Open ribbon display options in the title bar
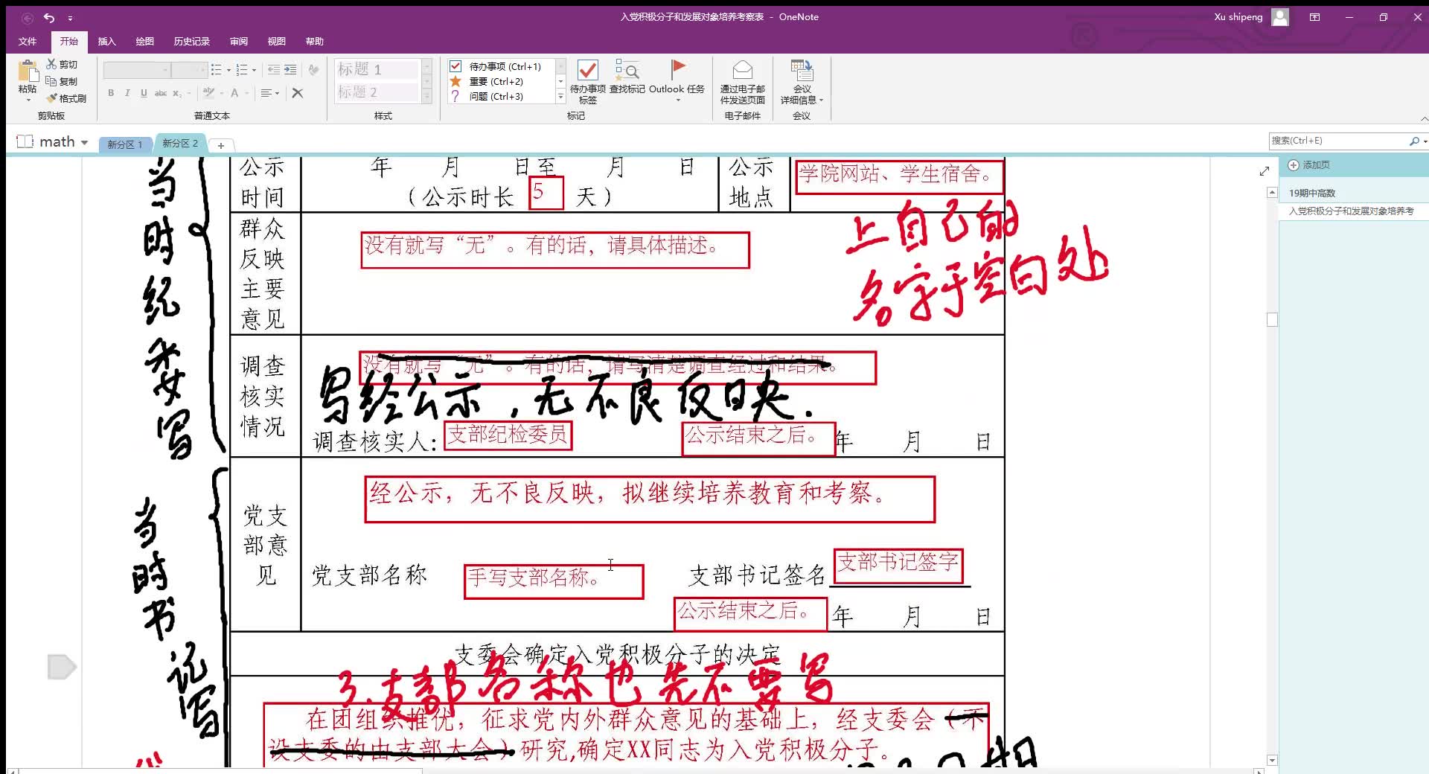The width and height of the screenshot is (1429, 774). tap(1315, 17)
